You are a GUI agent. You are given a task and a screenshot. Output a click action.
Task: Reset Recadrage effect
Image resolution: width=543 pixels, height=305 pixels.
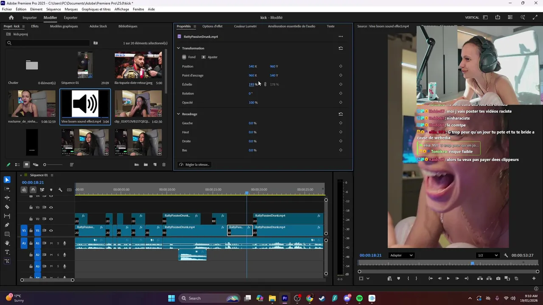(x=341, y=114)
